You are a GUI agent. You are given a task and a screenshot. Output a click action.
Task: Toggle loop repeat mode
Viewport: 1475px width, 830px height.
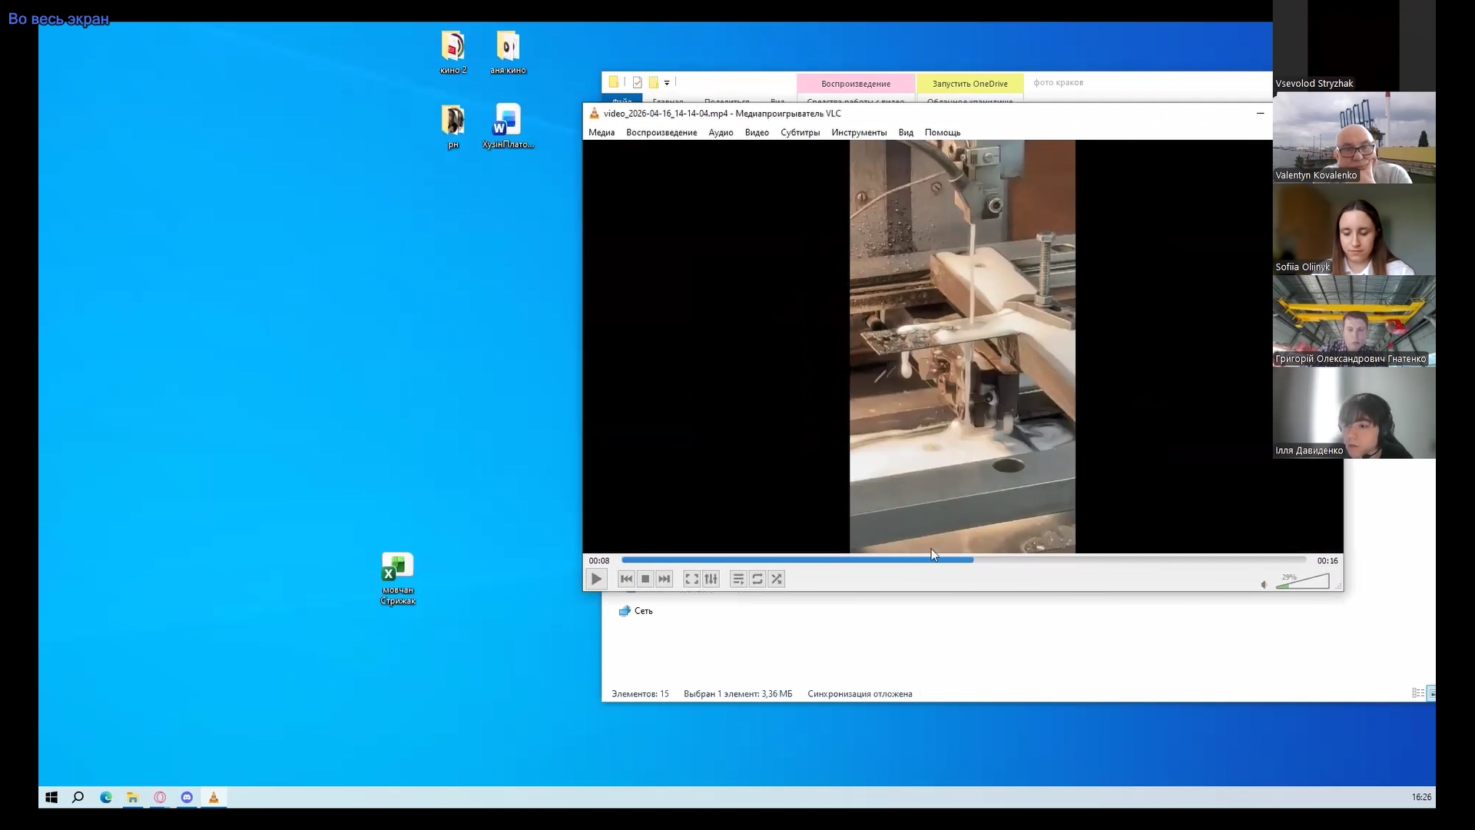coord(757,579)
